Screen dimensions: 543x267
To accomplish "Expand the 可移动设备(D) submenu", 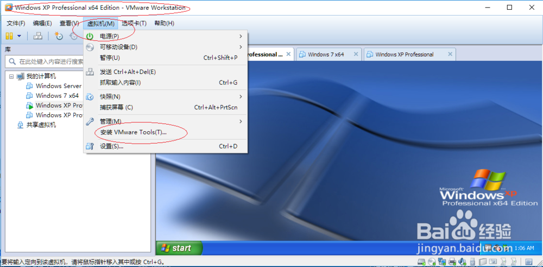I will click(x=166, y=47).
